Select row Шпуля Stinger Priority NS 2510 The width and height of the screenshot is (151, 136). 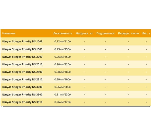tap(76, 79)
